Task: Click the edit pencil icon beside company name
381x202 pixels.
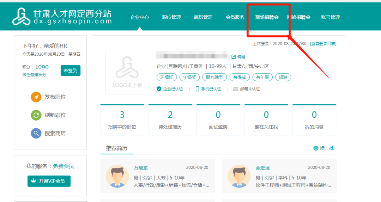Action: tap(234, 56)
